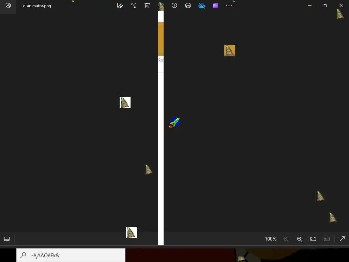Open the Edit image tool
This screenshot has height=262, width=349.
point(120,5)
